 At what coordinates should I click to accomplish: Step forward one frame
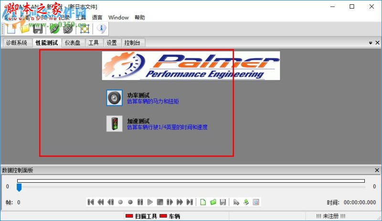click(x=170, y=202)
